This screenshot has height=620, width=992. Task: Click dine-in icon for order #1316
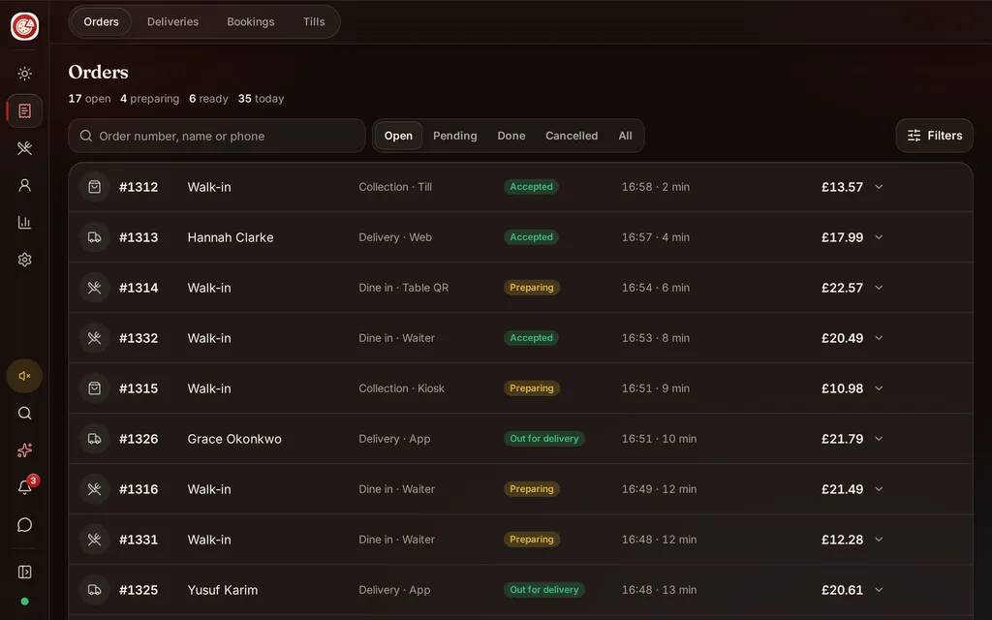[x=94, y=489]
